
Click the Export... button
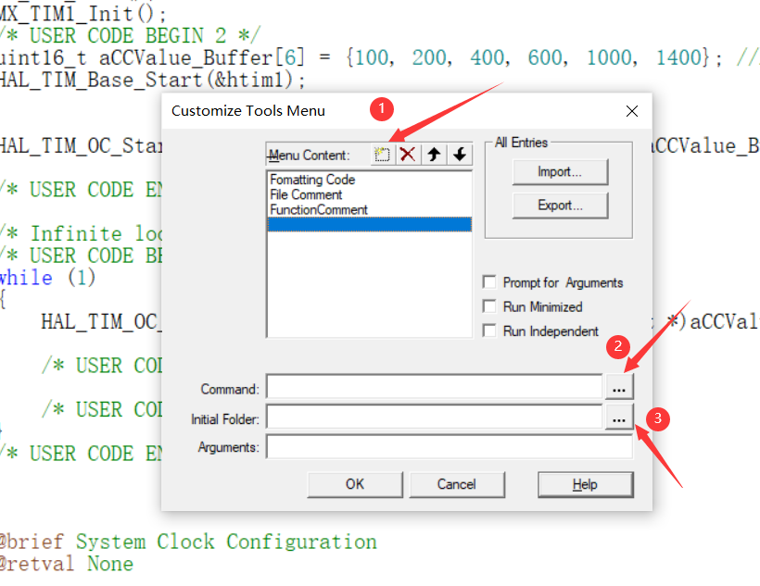tap(560, 206)
